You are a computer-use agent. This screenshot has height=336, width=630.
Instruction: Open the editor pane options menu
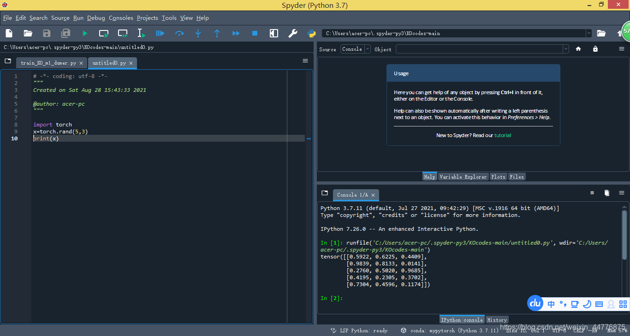[x=305, y=61]
